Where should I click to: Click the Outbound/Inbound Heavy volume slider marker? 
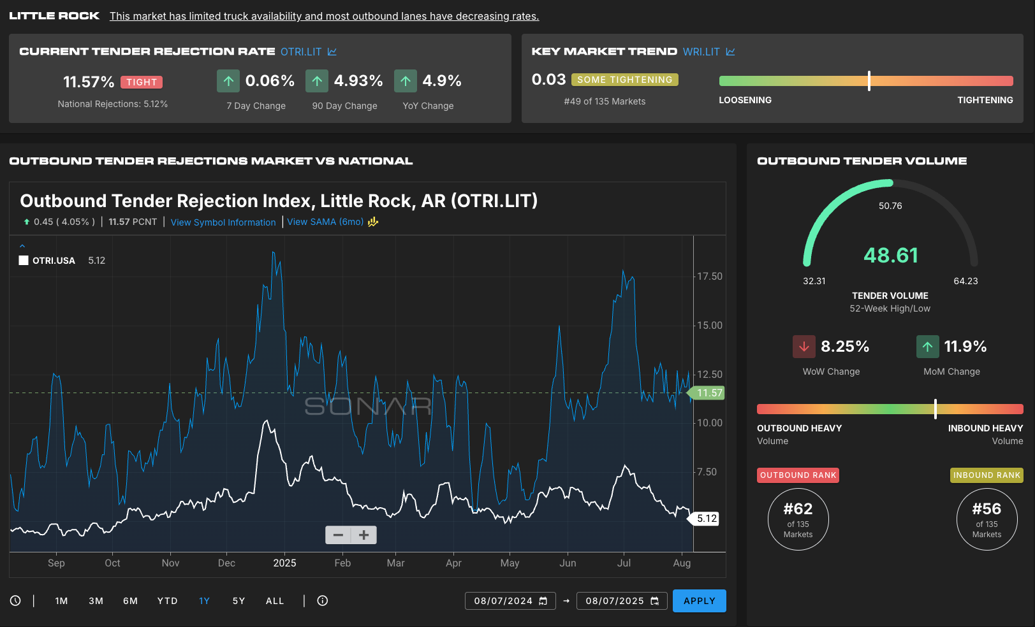[x=936, y=409]
